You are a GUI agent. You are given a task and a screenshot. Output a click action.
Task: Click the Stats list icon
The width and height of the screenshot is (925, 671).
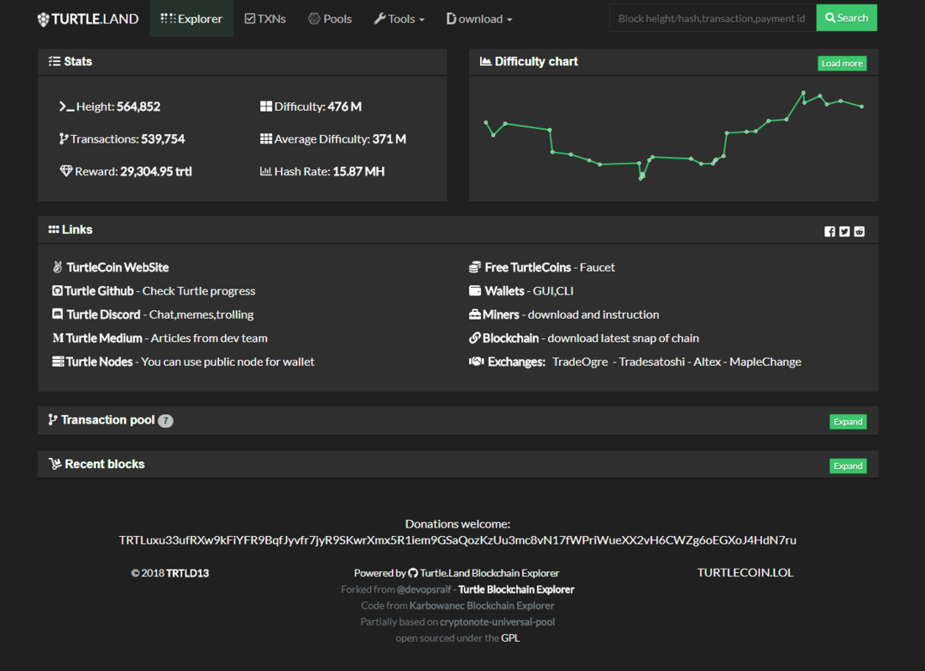55,61
